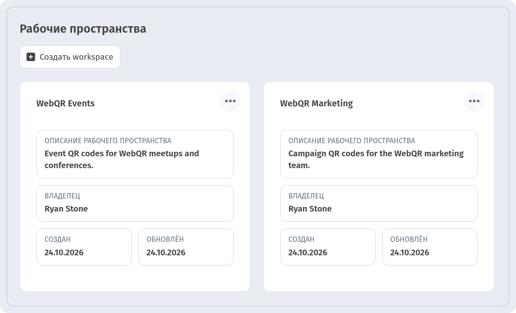Viewport: 516px width, 313px height.
Task: Click the WebQR Marketing description box
Action: 379,154
